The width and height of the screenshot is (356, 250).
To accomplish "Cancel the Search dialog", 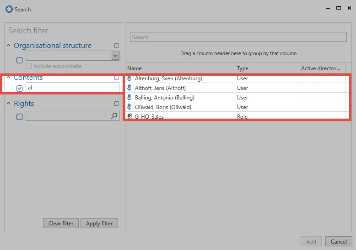I will pos(339,241).
